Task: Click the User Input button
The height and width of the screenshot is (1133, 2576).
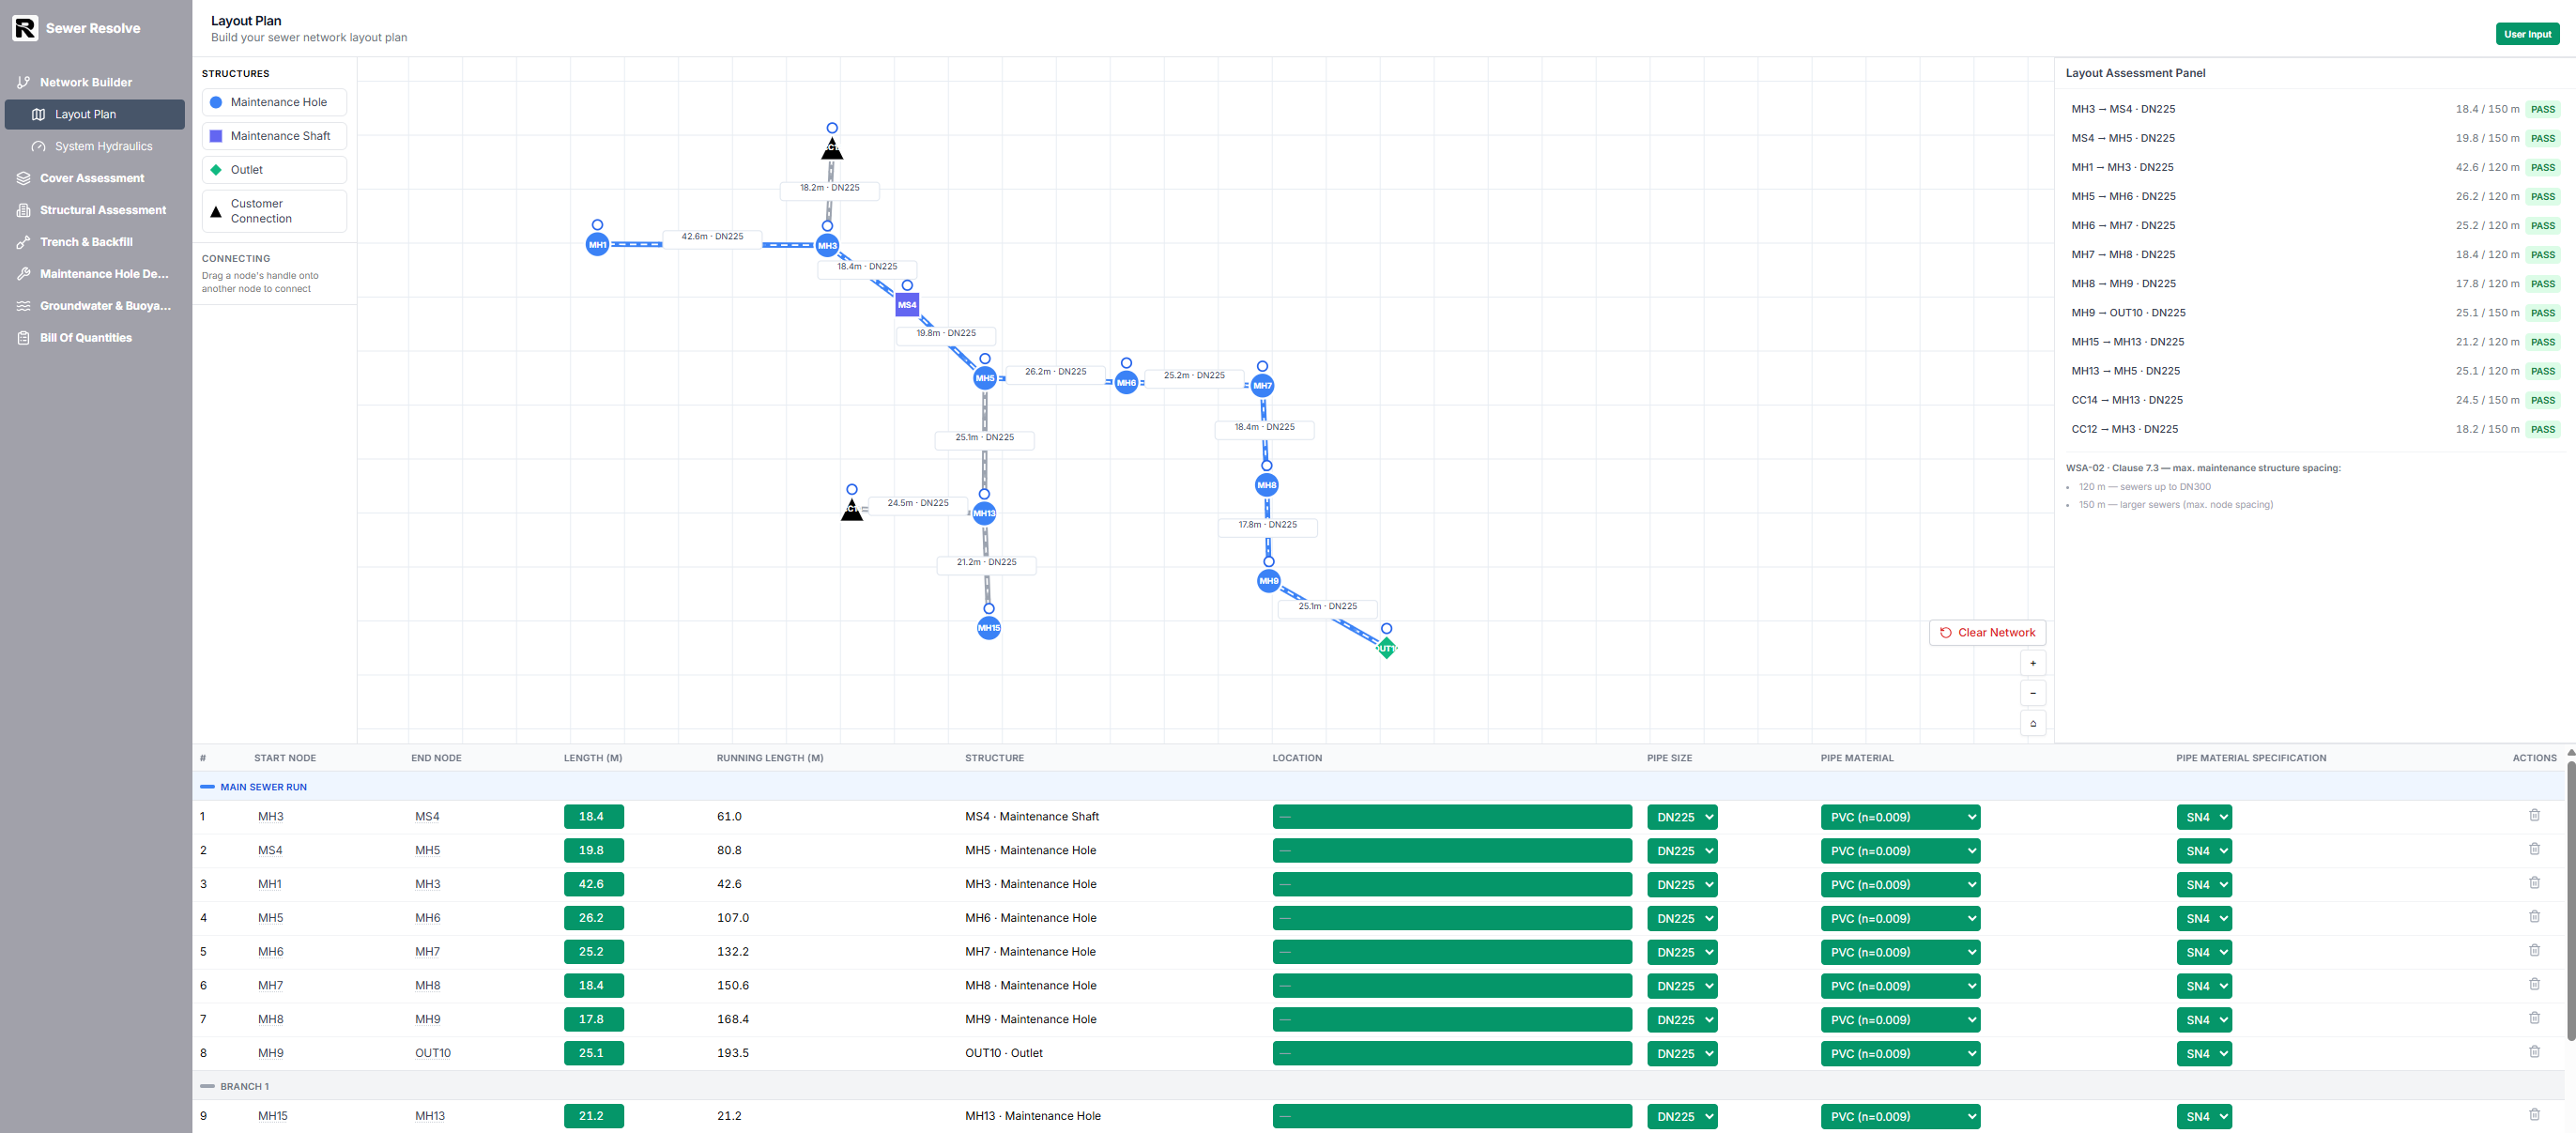Action: (x=2527, y=34)
